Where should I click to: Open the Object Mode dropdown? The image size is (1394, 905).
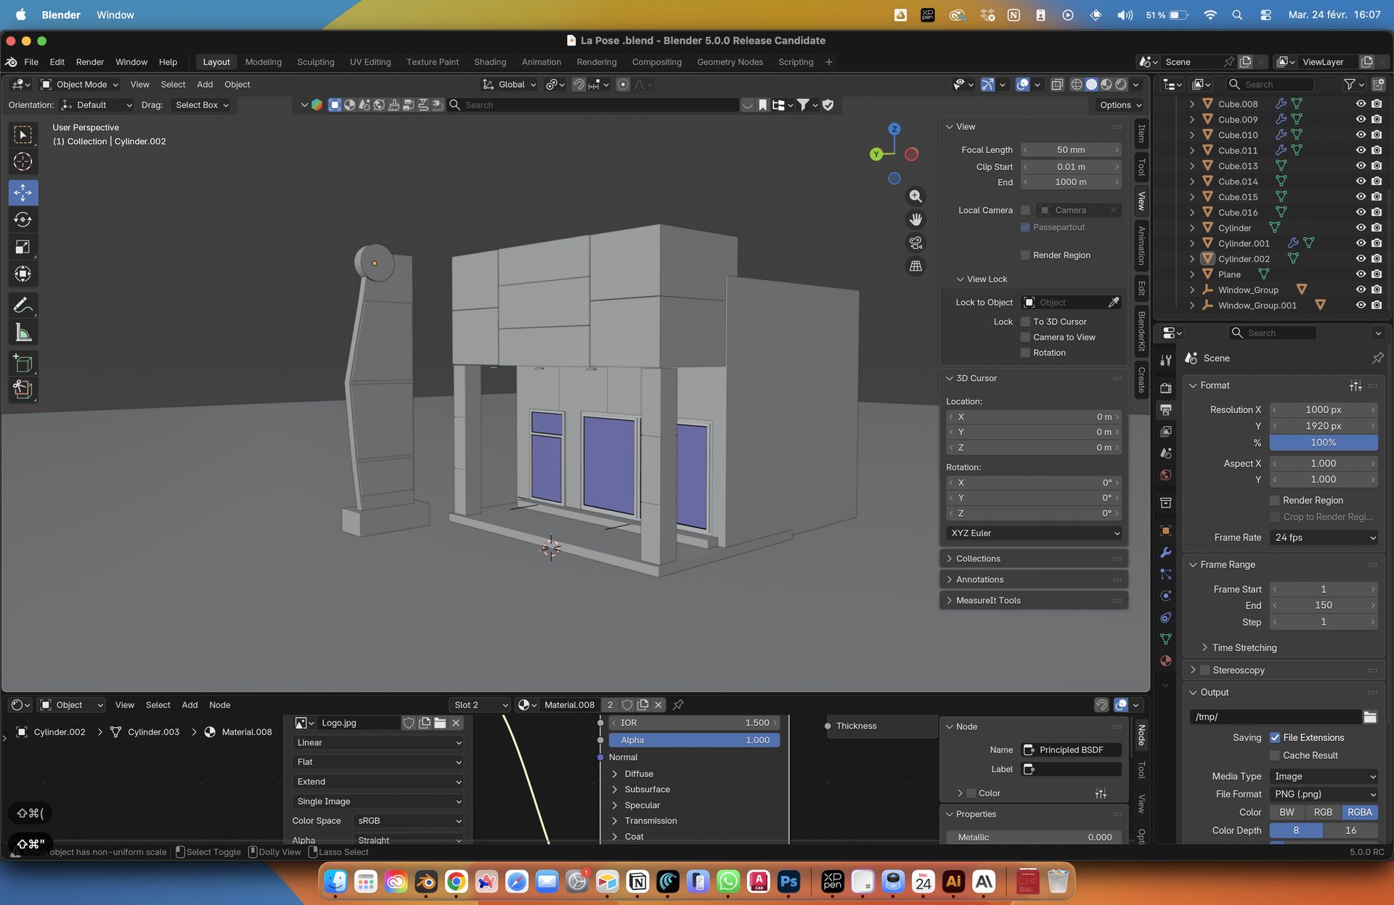(80, 84)
